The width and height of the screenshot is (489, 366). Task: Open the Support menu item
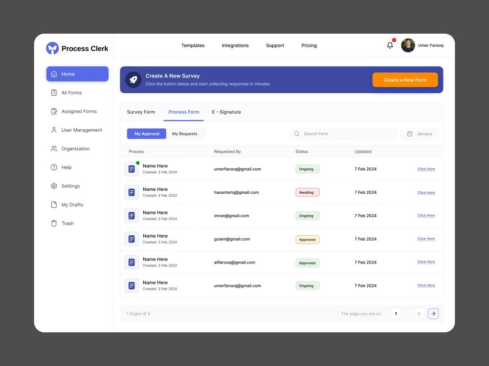tap(275, 45)
